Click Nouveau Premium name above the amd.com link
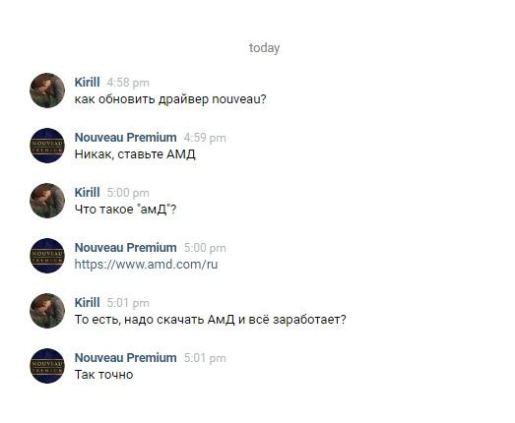The height and width of the screenshot is (423, 515). tap(125, 248)
